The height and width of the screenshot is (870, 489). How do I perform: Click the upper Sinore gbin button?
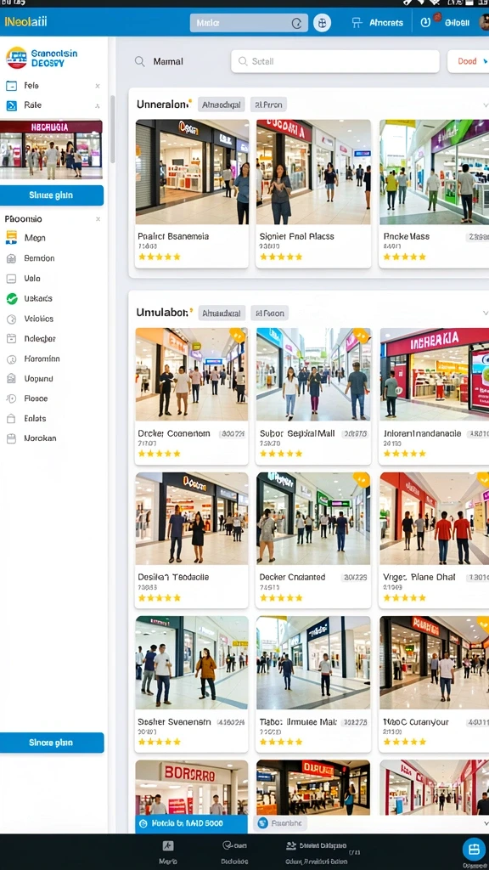point(52,195)
